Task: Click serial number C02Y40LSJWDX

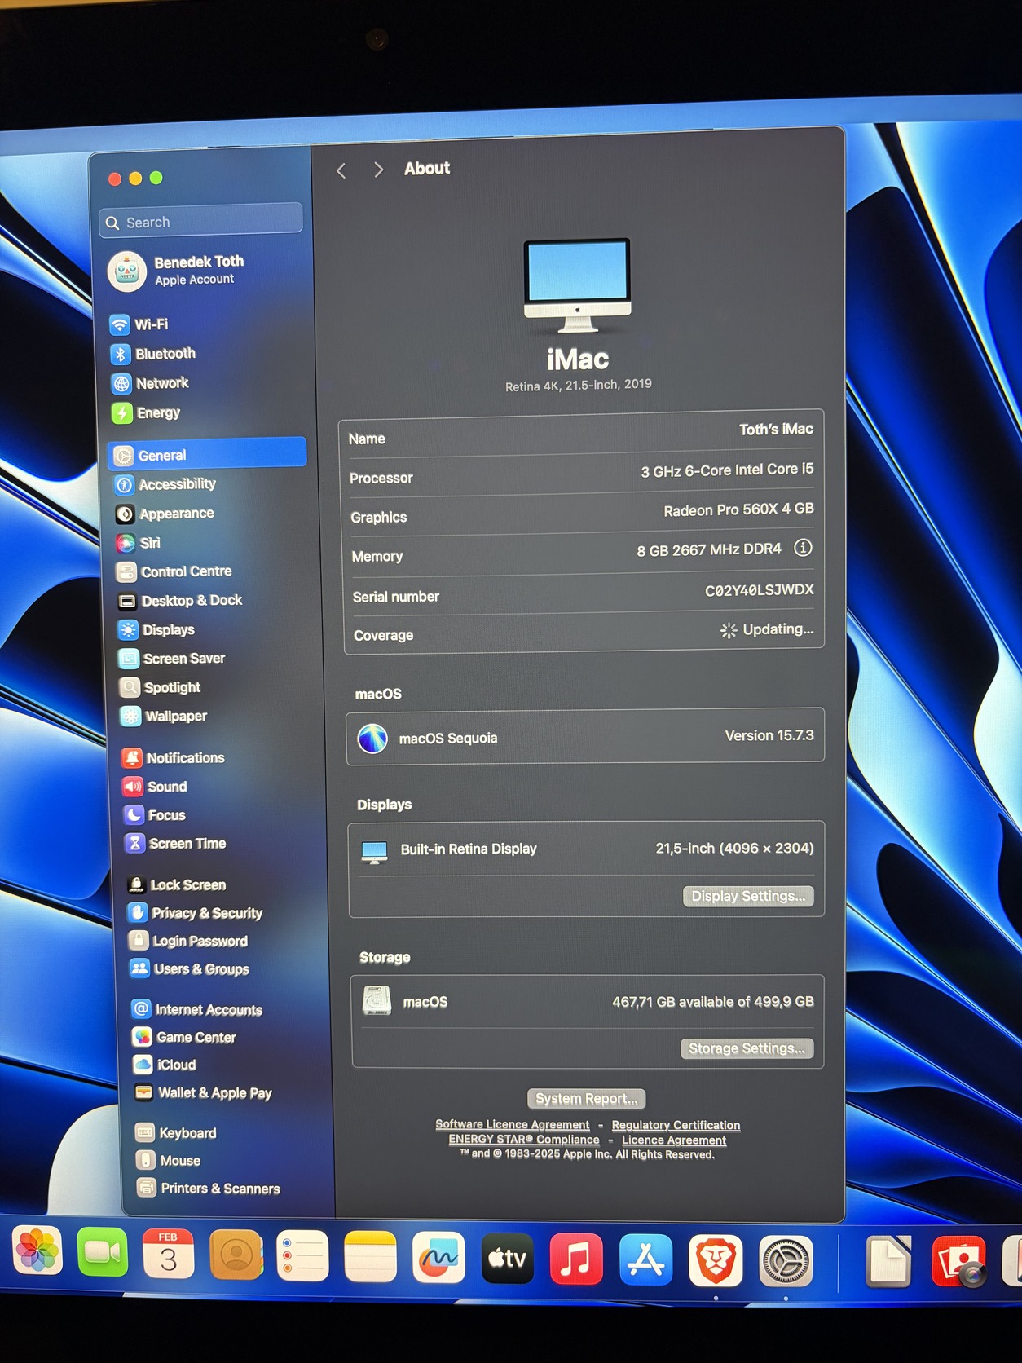Action: coord(759,590)
